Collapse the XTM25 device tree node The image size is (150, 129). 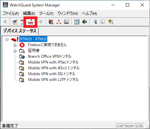tap(7, 40)
